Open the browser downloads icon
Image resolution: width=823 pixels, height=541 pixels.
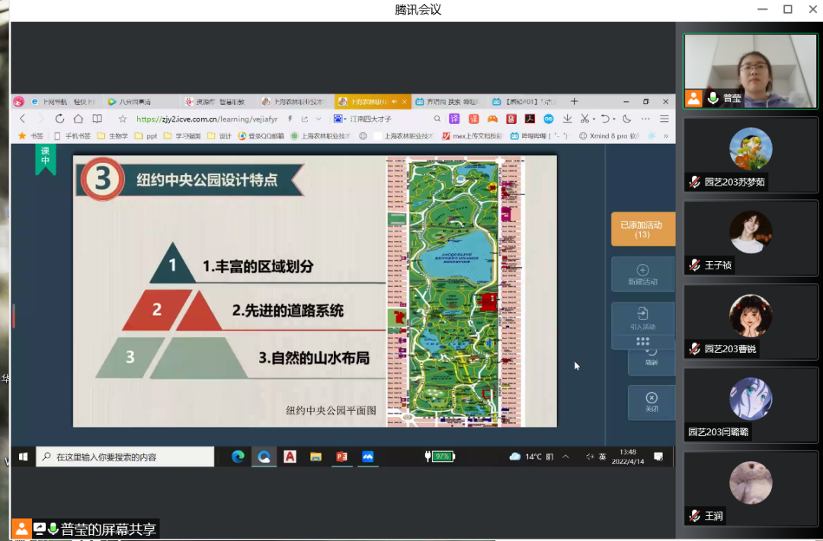(567, 119)
